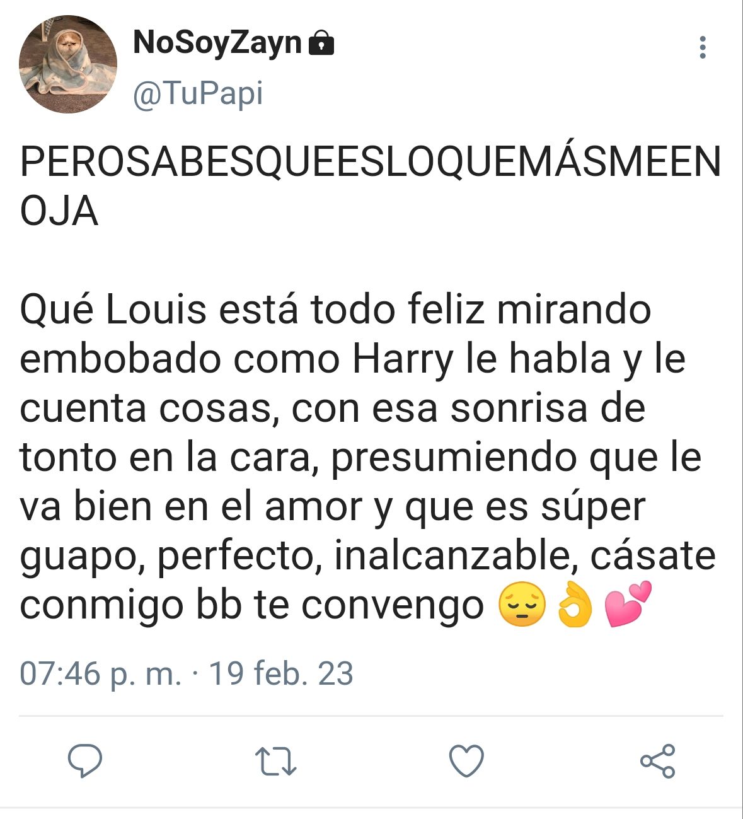
Task: Tap the word Louis in the tweet
Action: [x=156, y=310]
